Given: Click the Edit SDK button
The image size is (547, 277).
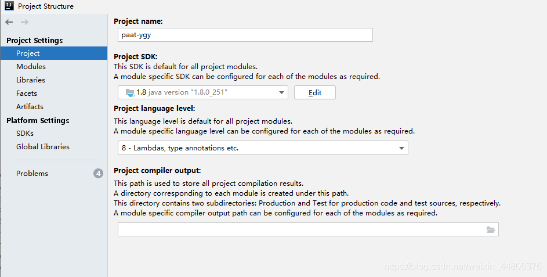Looking at the screenshot, I should pos(314,92).
